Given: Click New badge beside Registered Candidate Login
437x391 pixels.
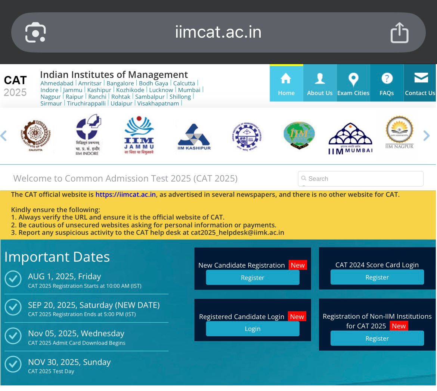Looking at the screenshot, I should click(297, 316).
